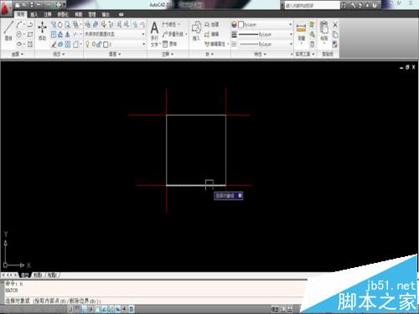419x314 pixels.
Task: Select the Multiline Text (多行文字) tool
Action: (154, 34)
